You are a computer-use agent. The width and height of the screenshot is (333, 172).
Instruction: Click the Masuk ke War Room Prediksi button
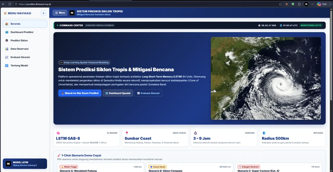tap(80, 93)
